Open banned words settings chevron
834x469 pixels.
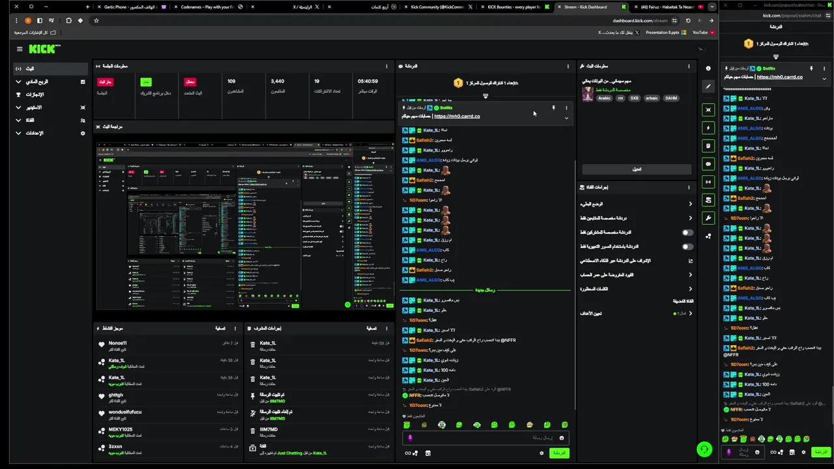(x=690, y=289)
